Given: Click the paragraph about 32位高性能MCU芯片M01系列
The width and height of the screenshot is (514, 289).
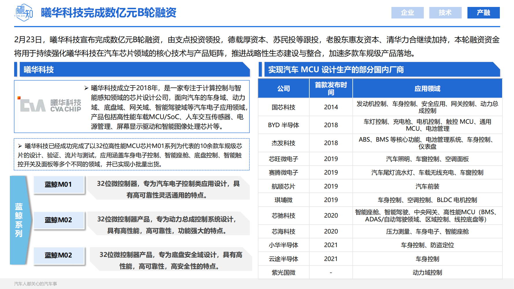Looking at the screenshot, I should click(x=130, y=155).
